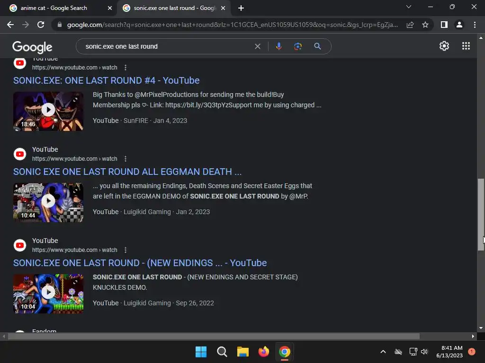Click Chrome icon in taskbar
The width and height of the screenshot is (485, 363).
285,352
